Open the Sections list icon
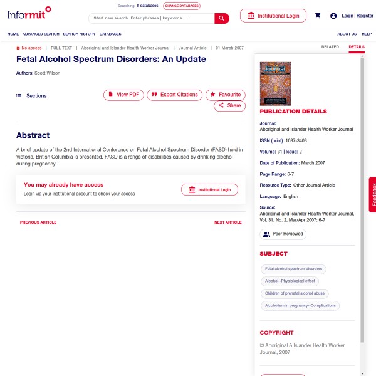376x376 pixels. (x=19, y=95)
